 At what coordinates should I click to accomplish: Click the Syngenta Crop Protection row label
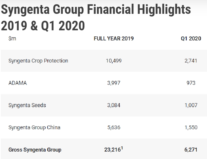[38, 61]
